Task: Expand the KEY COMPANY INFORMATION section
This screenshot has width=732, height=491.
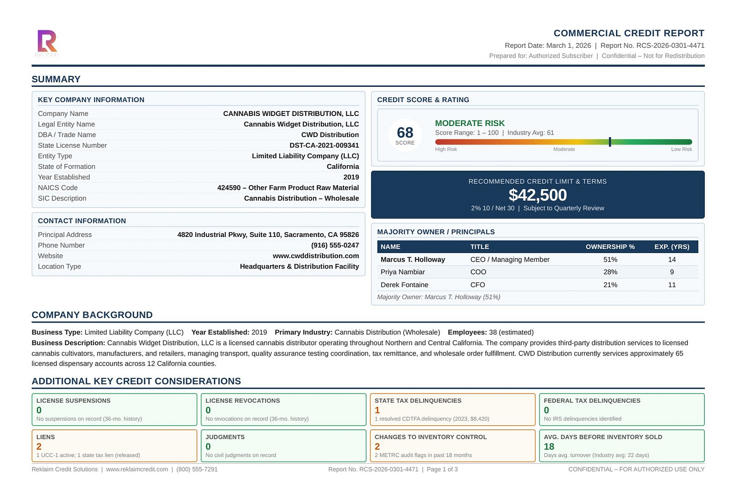Action: 91,99
